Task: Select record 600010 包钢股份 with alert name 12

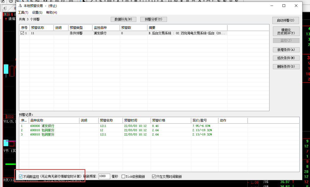Action: click(42, 130)
